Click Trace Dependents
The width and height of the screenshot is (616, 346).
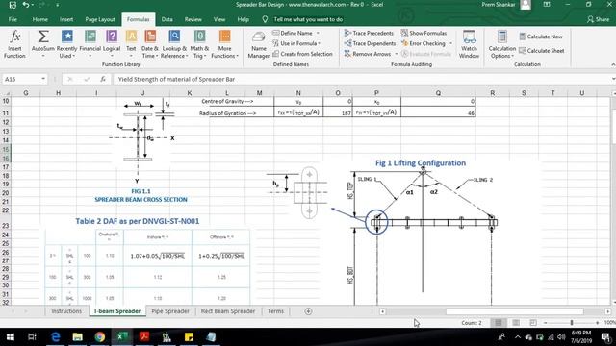pos(370,43)
